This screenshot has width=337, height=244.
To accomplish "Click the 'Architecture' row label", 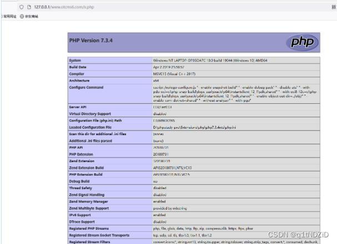I will coord(79,80).
